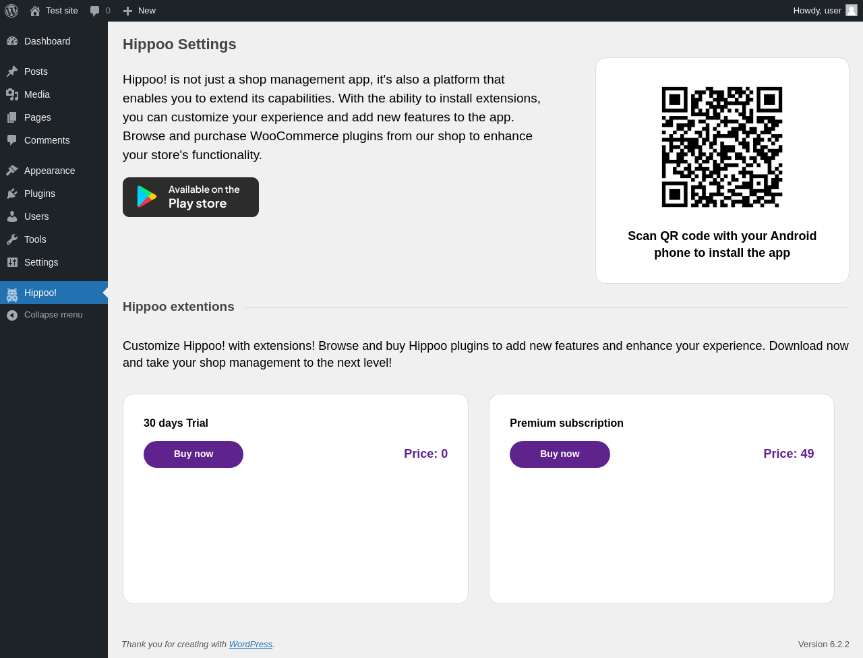This screenshot has width=863, height=658.
Task: Open the Test site home icon
Action: pos(35,11)
